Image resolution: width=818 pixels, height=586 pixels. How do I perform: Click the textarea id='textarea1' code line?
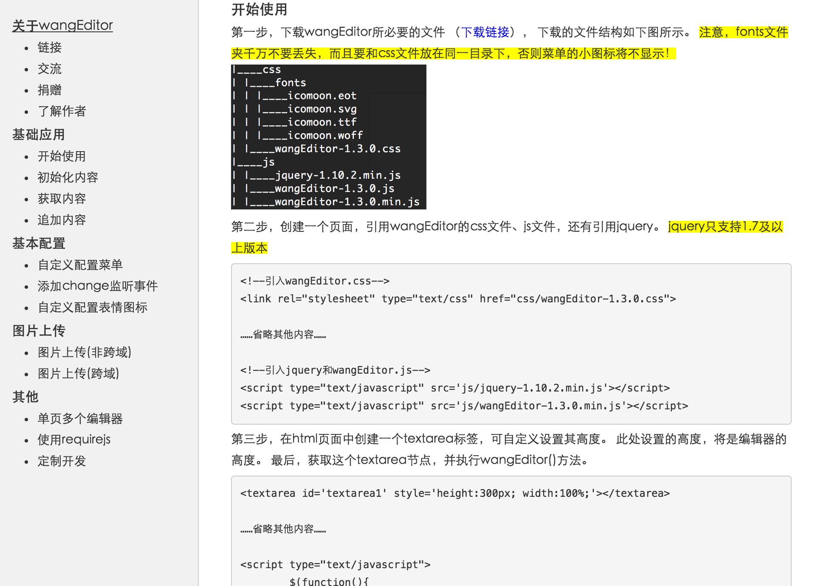pos(455,493)
